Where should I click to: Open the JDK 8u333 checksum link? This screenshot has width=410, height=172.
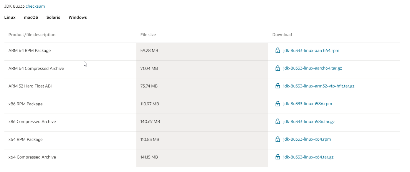[35, 6]
